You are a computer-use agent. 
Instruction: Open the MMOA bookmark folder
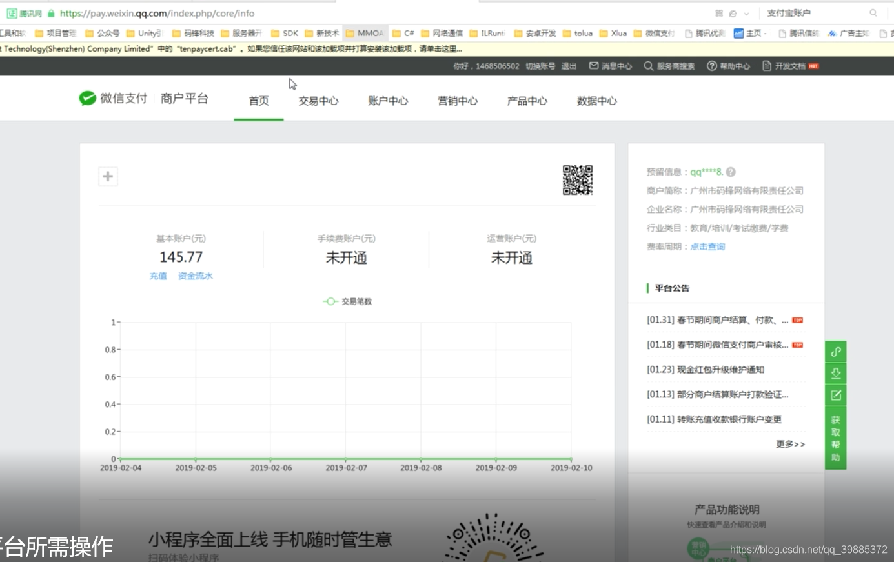tap(365, 33)
